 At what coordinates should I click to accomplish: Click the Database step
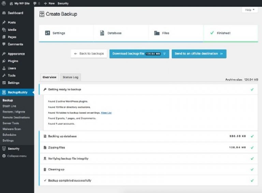(121, 33)
